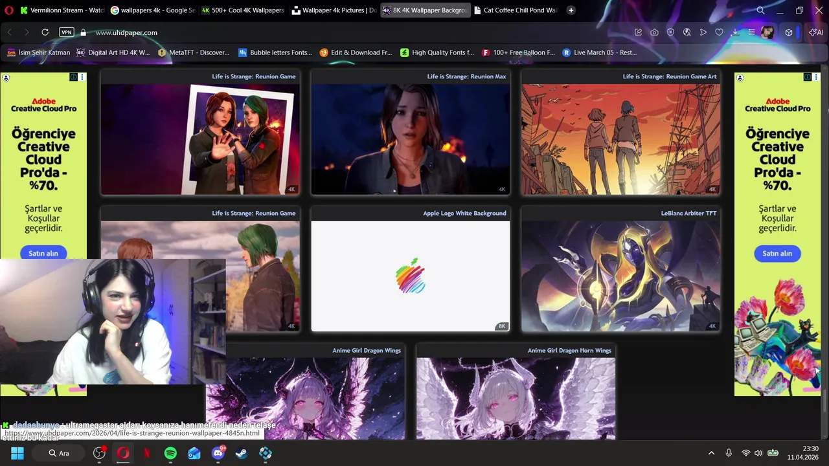Screen dimensions: 829x466
Task: Open the profile avatar in toolbar
Action: 767,32
